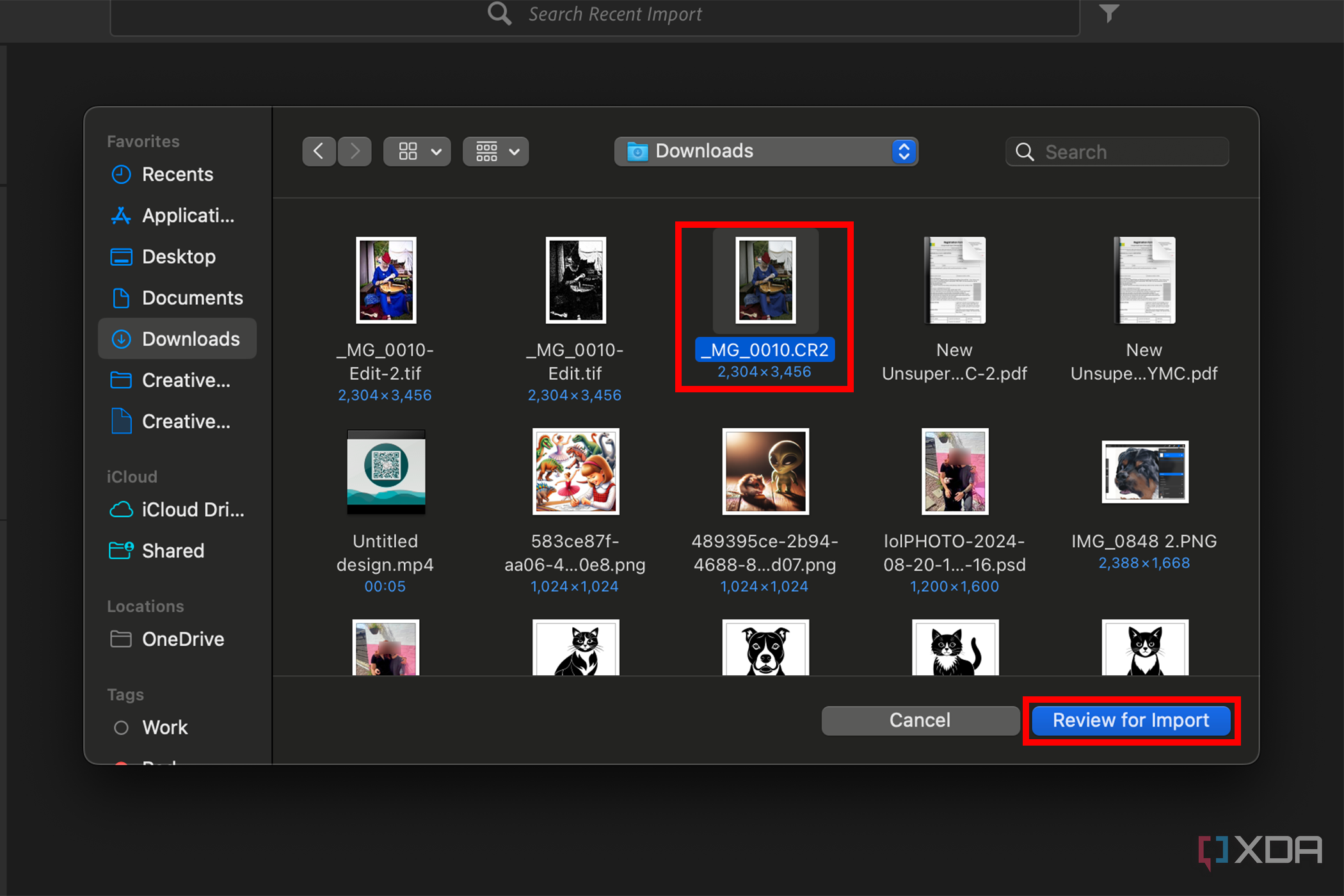The height and width of the screenshot is (896, 1344).
Task: Click the back navigation arrow
Action: pyautogui.click(x=319, y=151)
